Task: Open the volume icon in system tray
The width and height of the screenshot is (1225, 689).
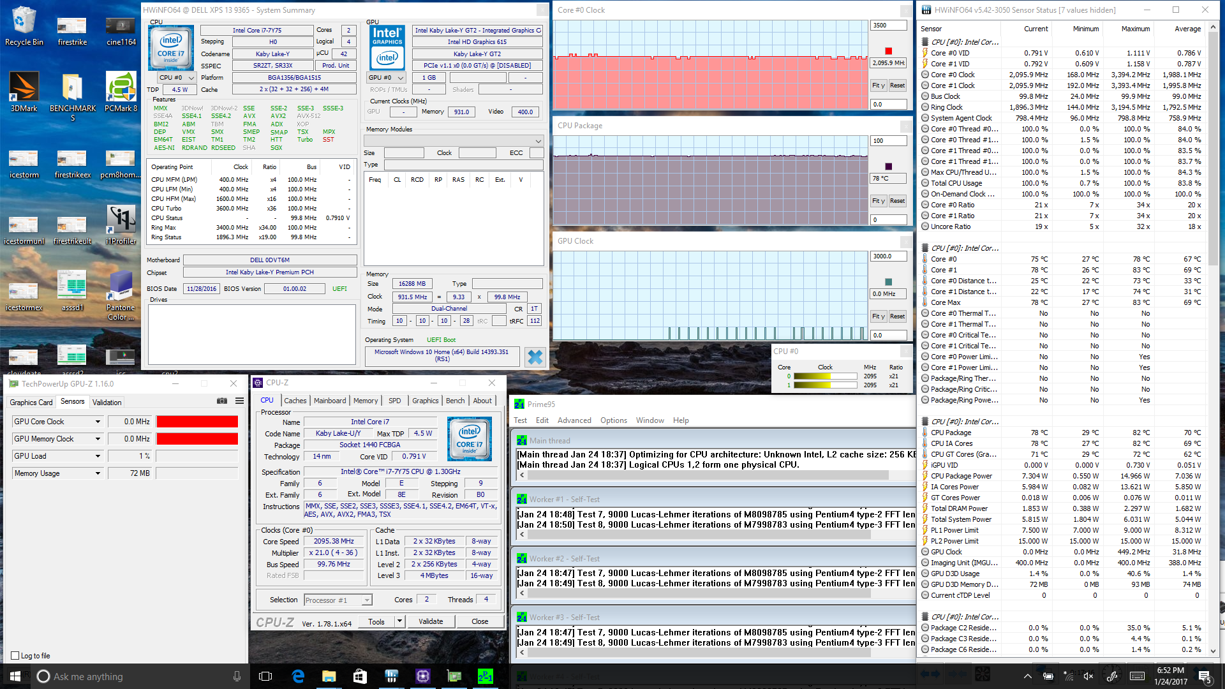Action: point(1088,676)
